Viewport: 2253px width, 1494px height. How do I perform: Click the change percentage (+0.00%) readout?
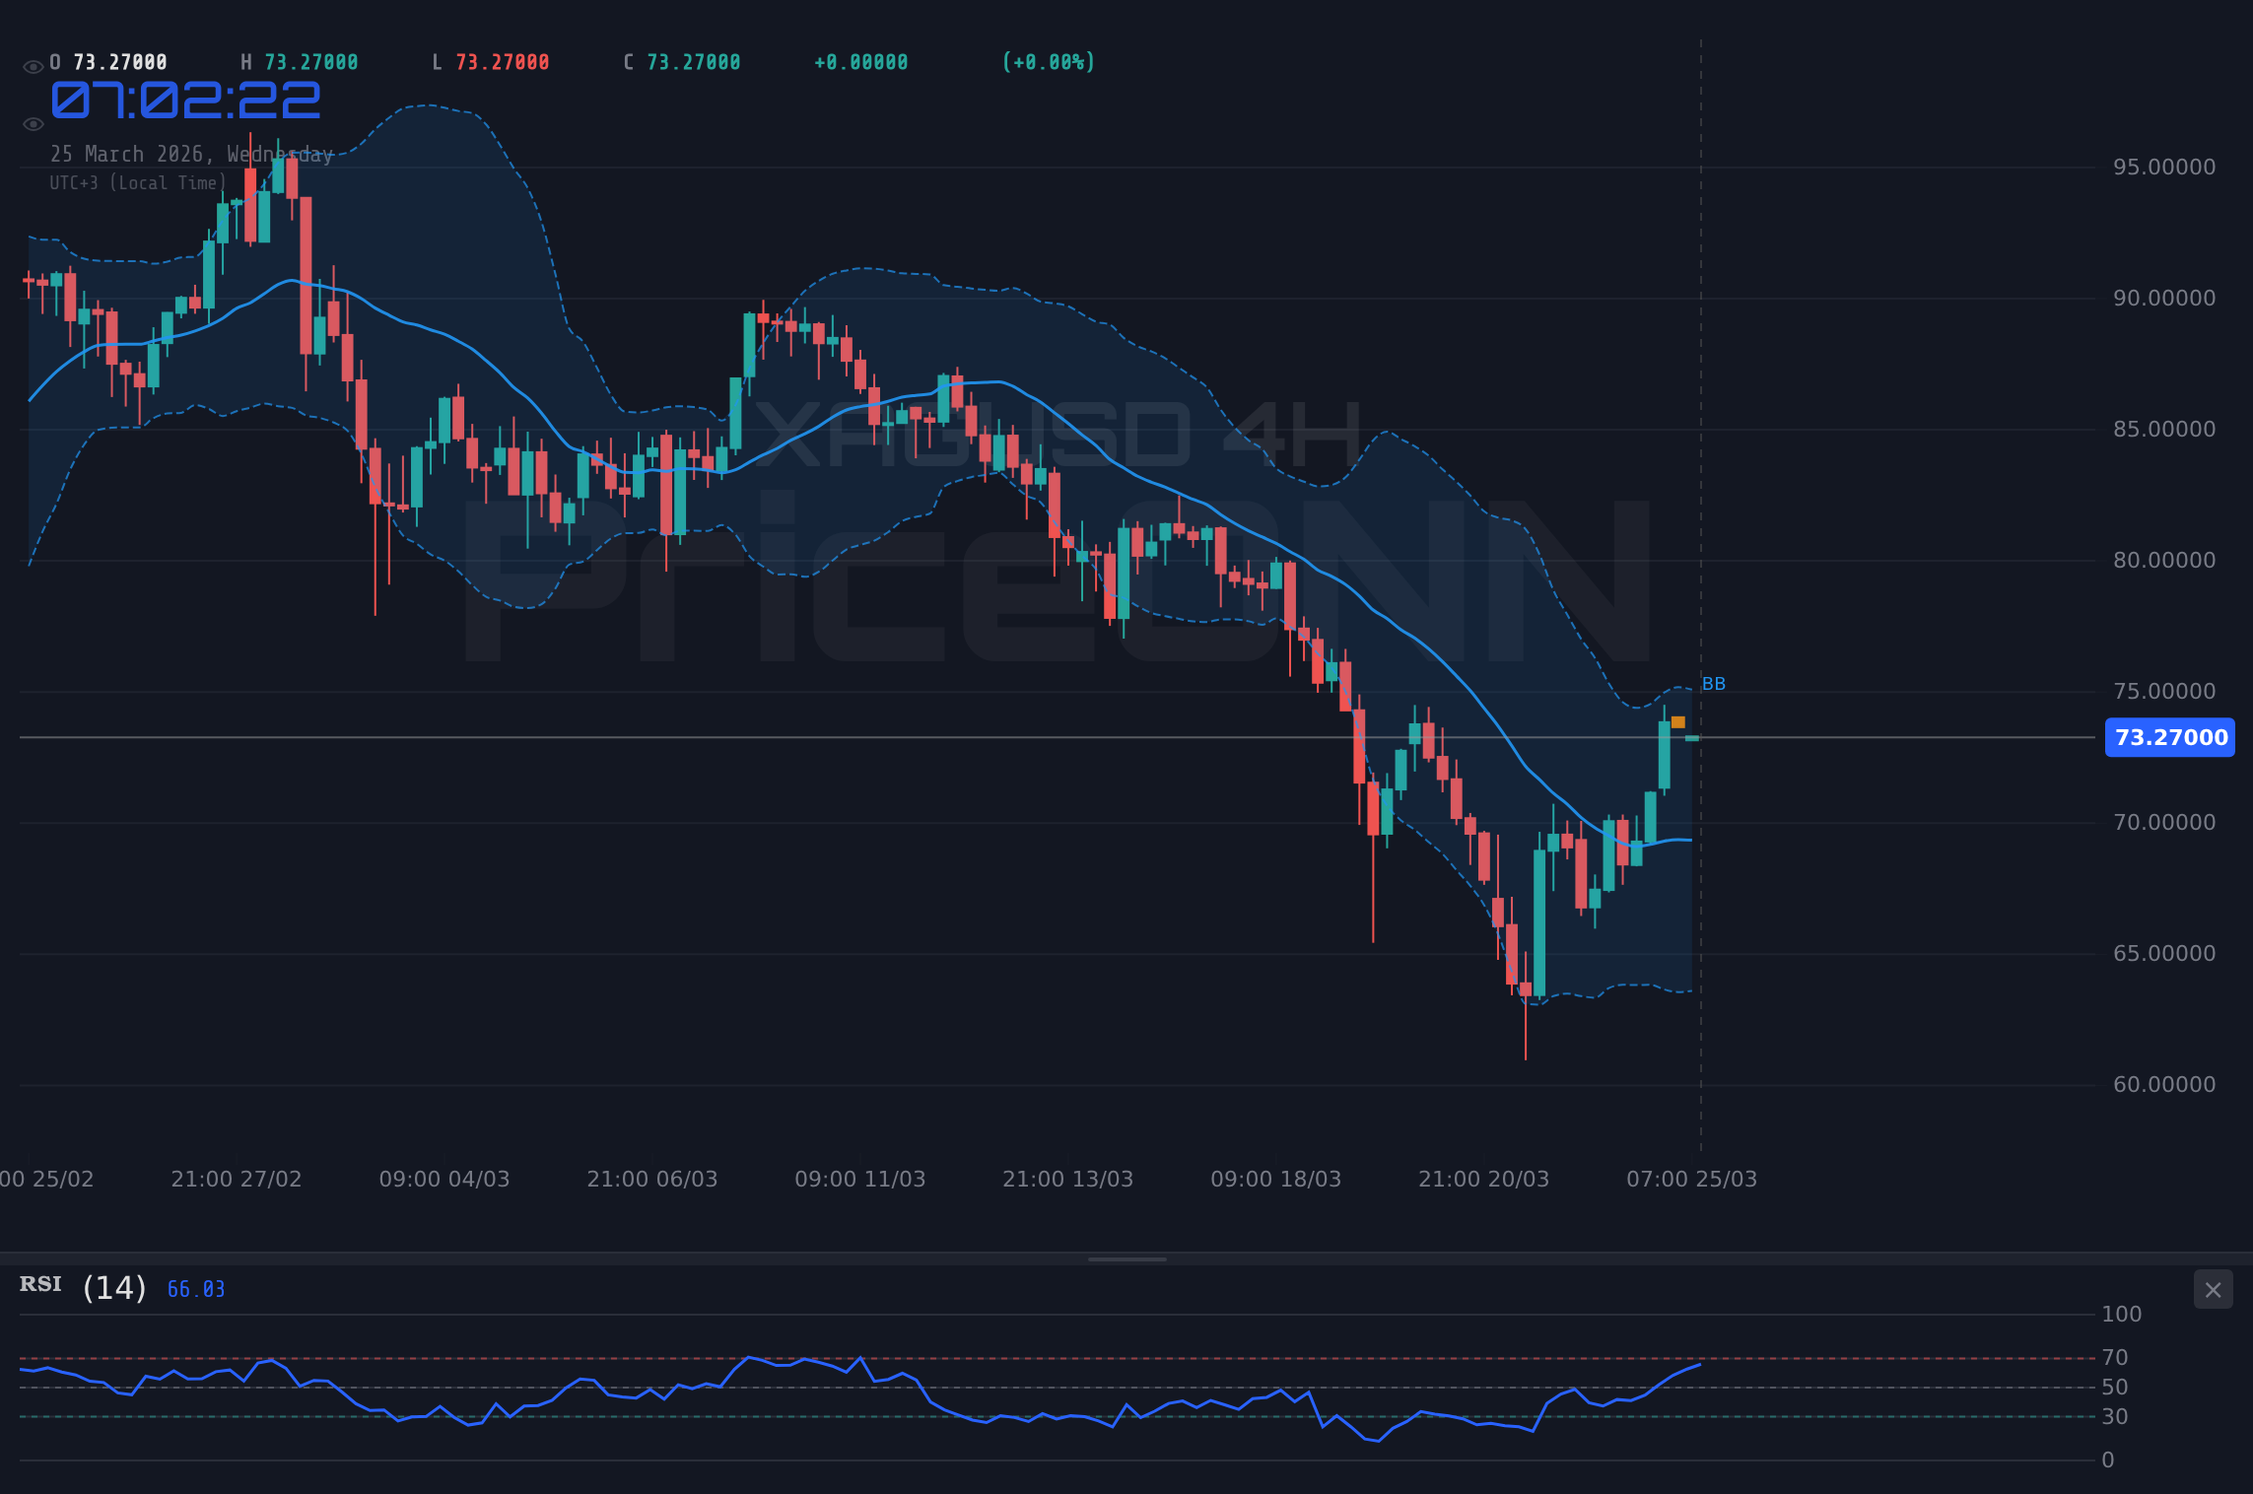(1048, 61)
